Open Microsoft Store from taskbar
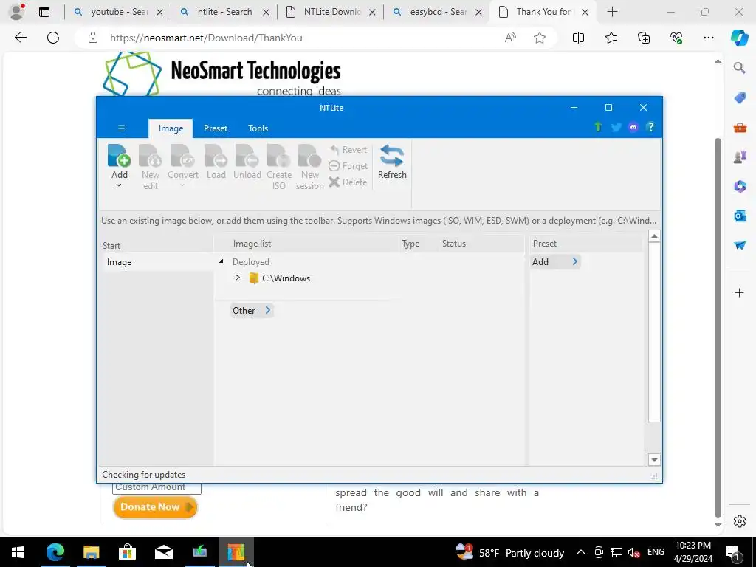The height and width of the screenshot is (567, 756). point(127,552)
